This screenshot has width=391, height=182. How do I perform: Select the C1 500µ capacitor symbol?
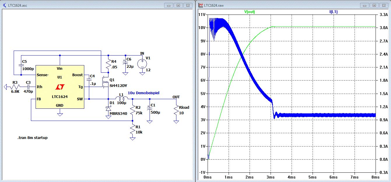point(150,109)
